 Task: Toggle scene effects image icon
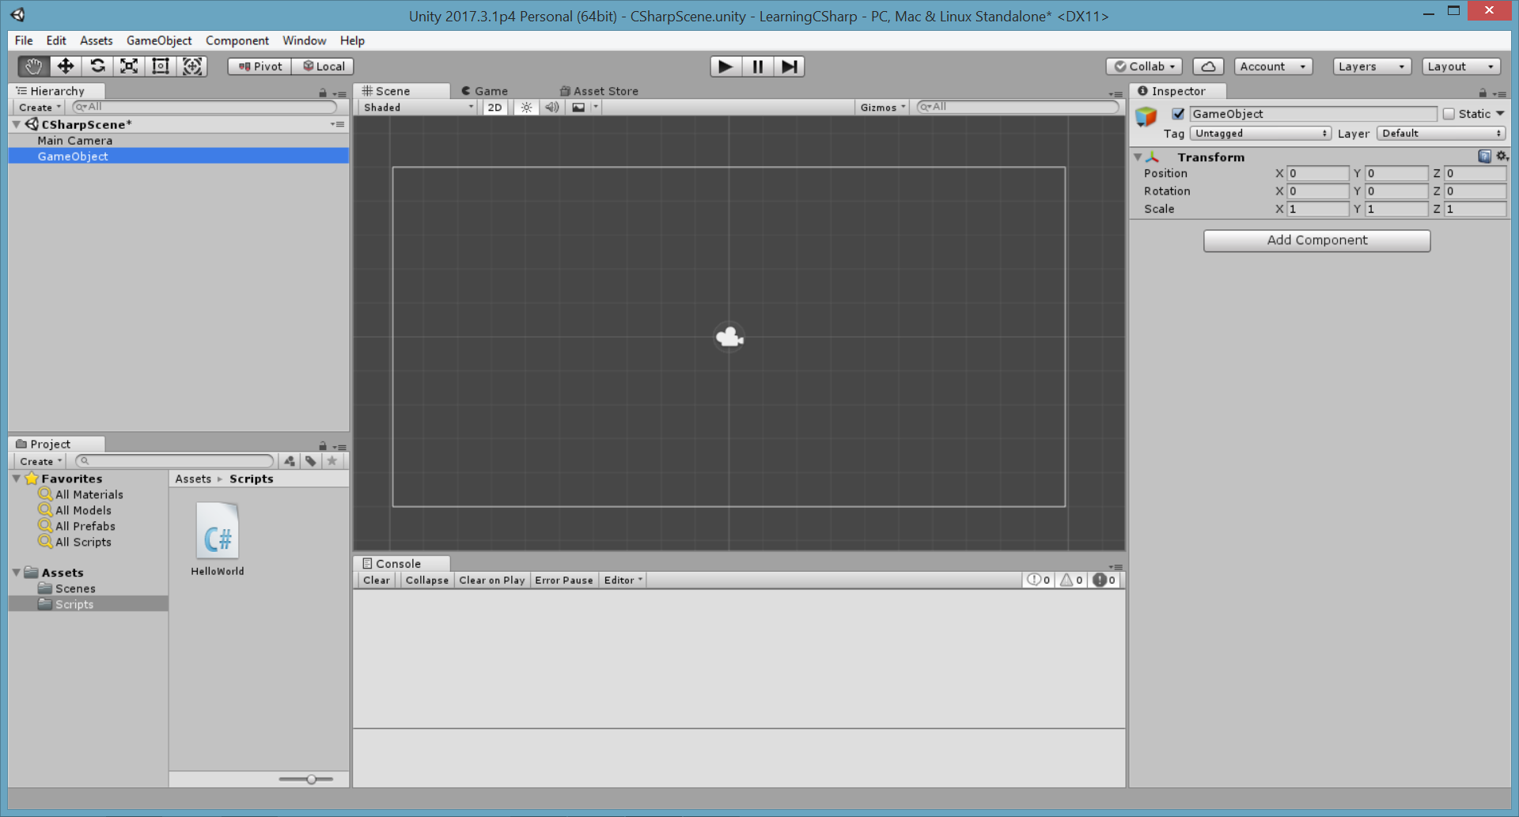tap(578, 108)
